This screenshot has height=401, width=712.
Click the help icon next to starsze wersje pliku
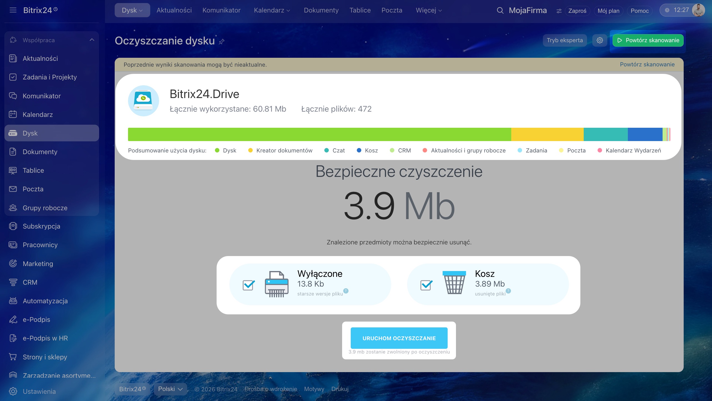pyautogui.click(x=346, y=291)
